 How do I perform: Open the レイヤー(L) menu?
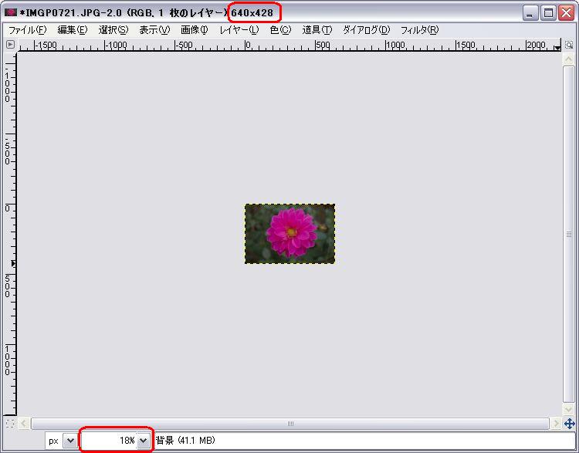click(239, 30)
